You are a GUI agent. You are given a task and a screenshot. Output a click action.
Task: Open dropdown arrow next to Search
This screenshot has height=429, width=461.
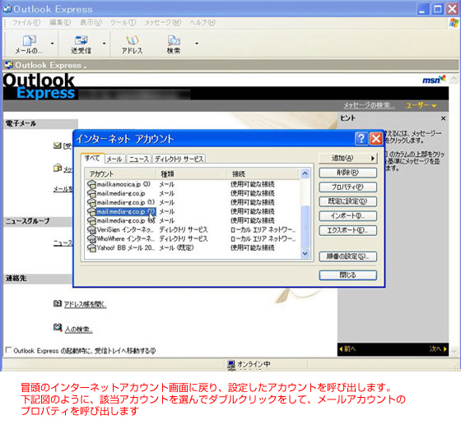click(197, 44)
